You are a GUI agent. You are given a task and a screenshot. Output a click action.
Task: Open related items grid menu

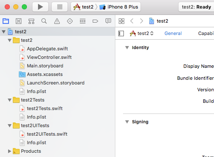(x=121, y=21)
